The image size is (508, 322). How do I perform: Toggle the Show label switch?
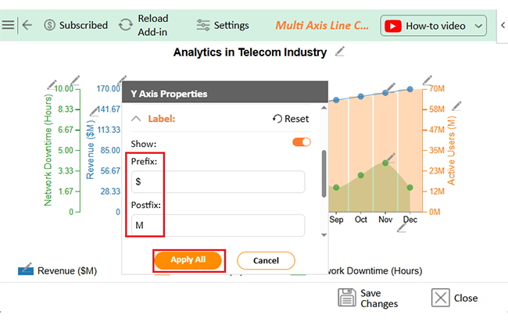pyautogui.click(x=302, y=142)
